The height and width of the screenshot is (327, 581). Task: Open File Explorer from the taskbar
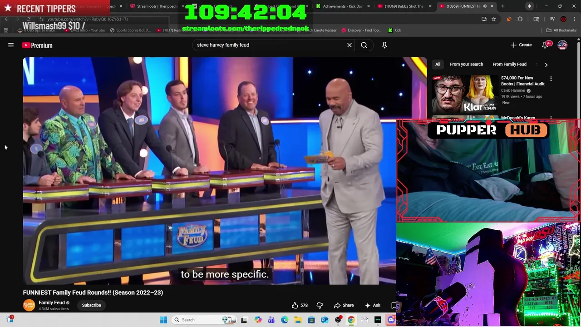(x=298, y=320)
